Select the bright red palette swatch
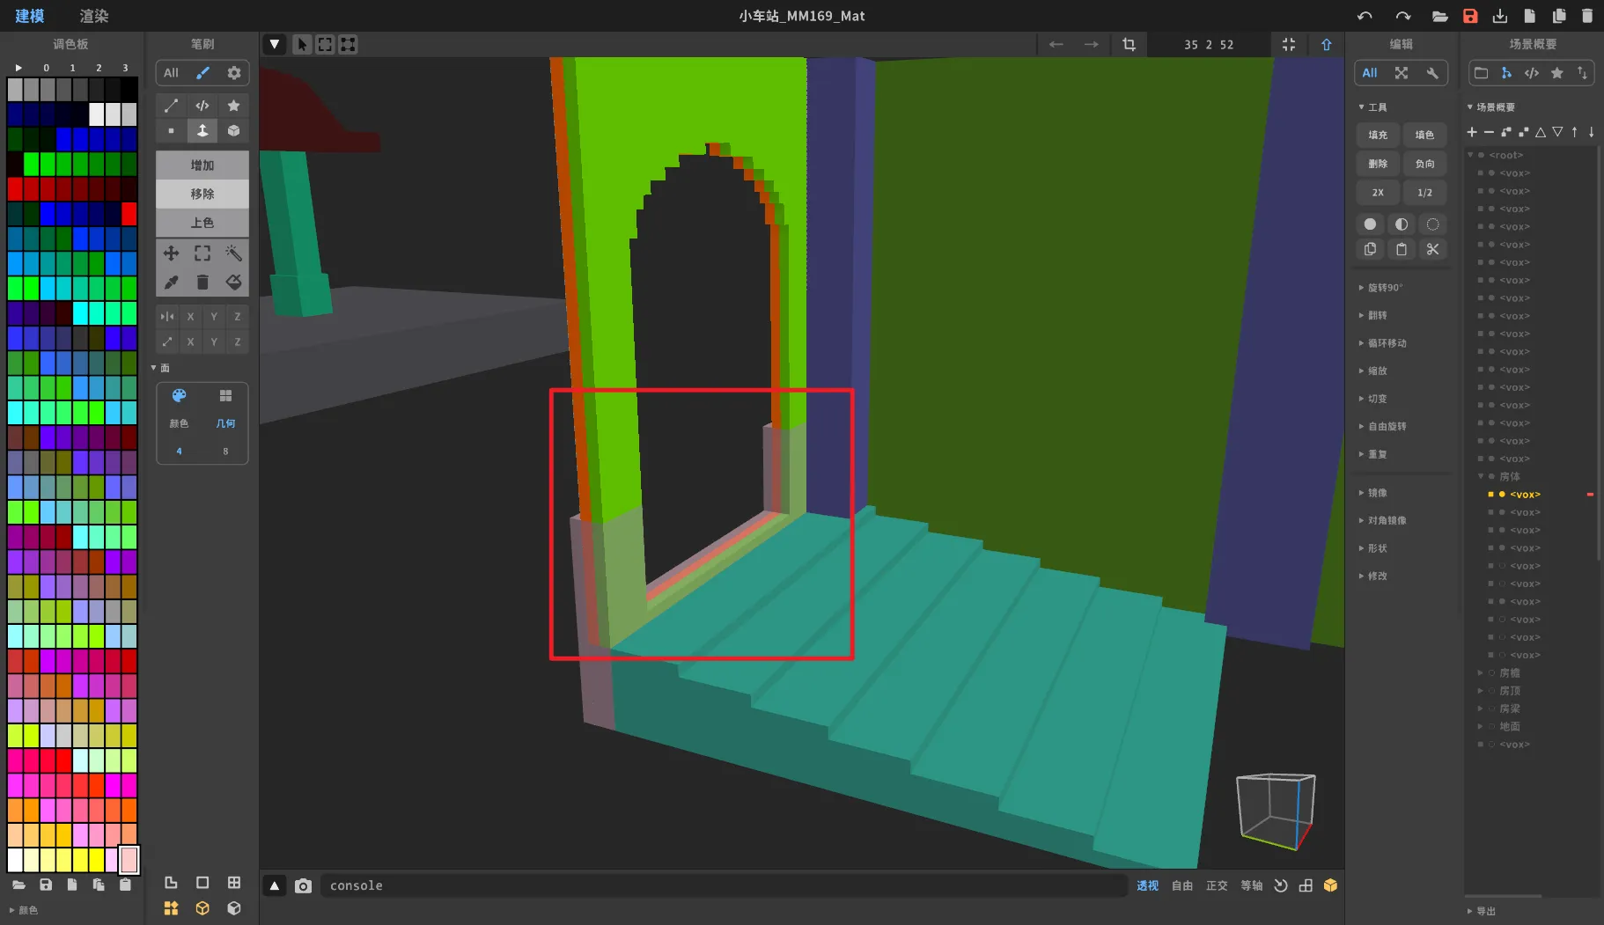1604x925 pixels. pos(129,213)
